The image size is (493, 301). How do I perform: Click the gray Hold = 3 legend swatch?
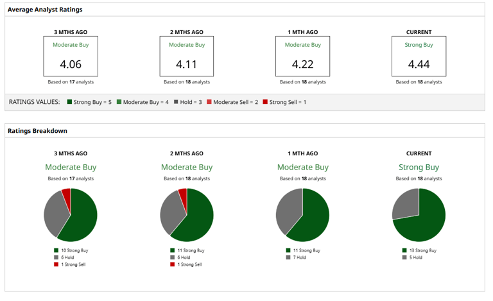(x=176, y=102)
